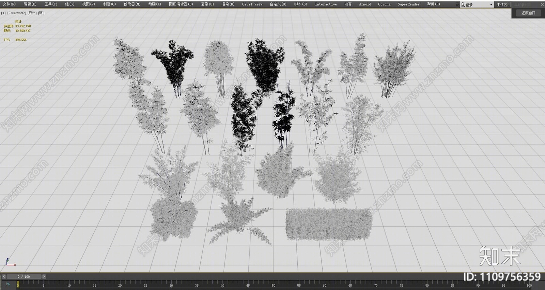This screenshot has width=545, height=290.
Task: Step time slider to next frame
Action: click(x=44, y=277)
